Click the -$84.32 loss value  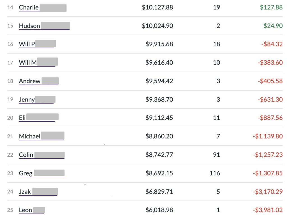pos(270,44)
